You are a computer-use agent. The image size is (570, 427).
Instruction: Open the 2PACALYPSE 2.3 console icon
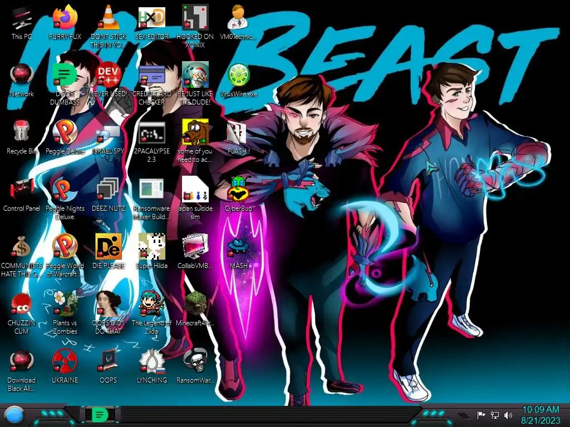click(151, 132)
